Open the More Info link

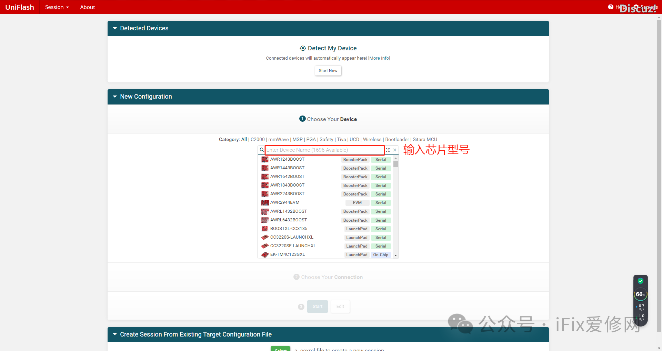[379, 58]
